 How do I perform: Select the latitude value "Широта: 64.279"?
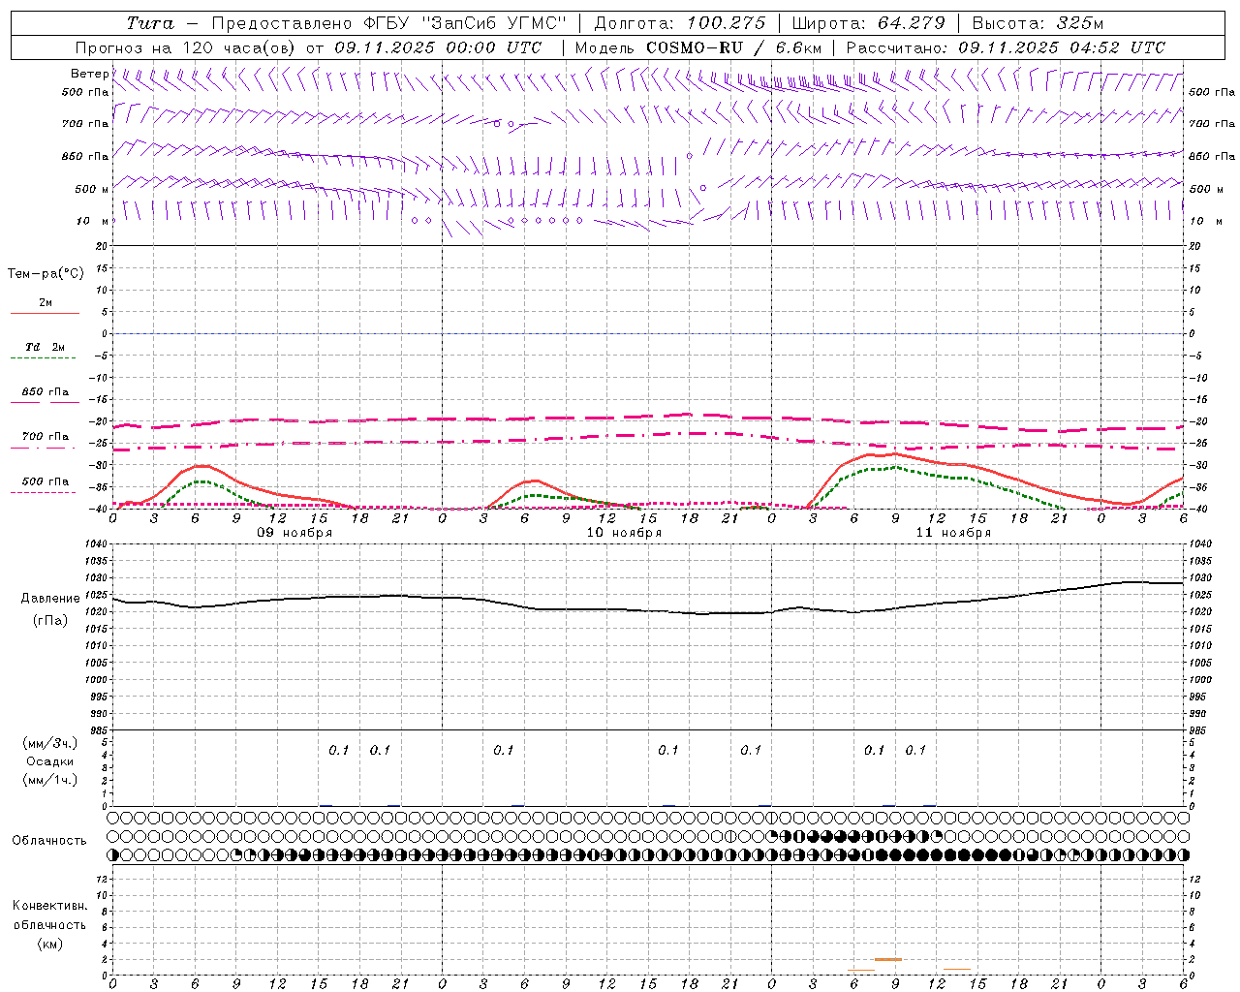point(868,23)
